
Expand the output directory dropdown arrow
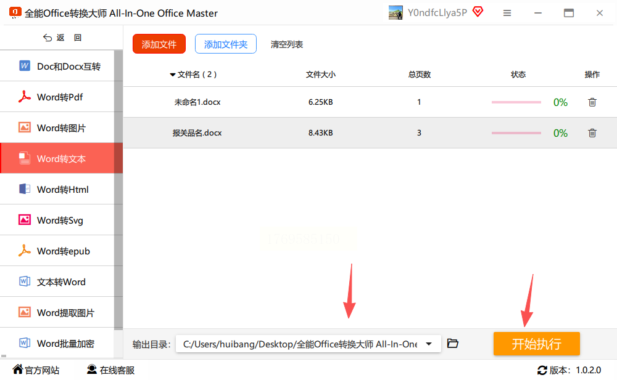click(429, 344)
